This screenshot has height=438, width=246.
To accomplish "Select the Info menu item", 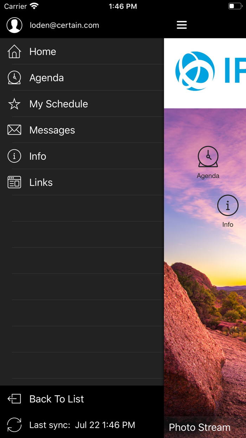I will [x=82, y=156].
